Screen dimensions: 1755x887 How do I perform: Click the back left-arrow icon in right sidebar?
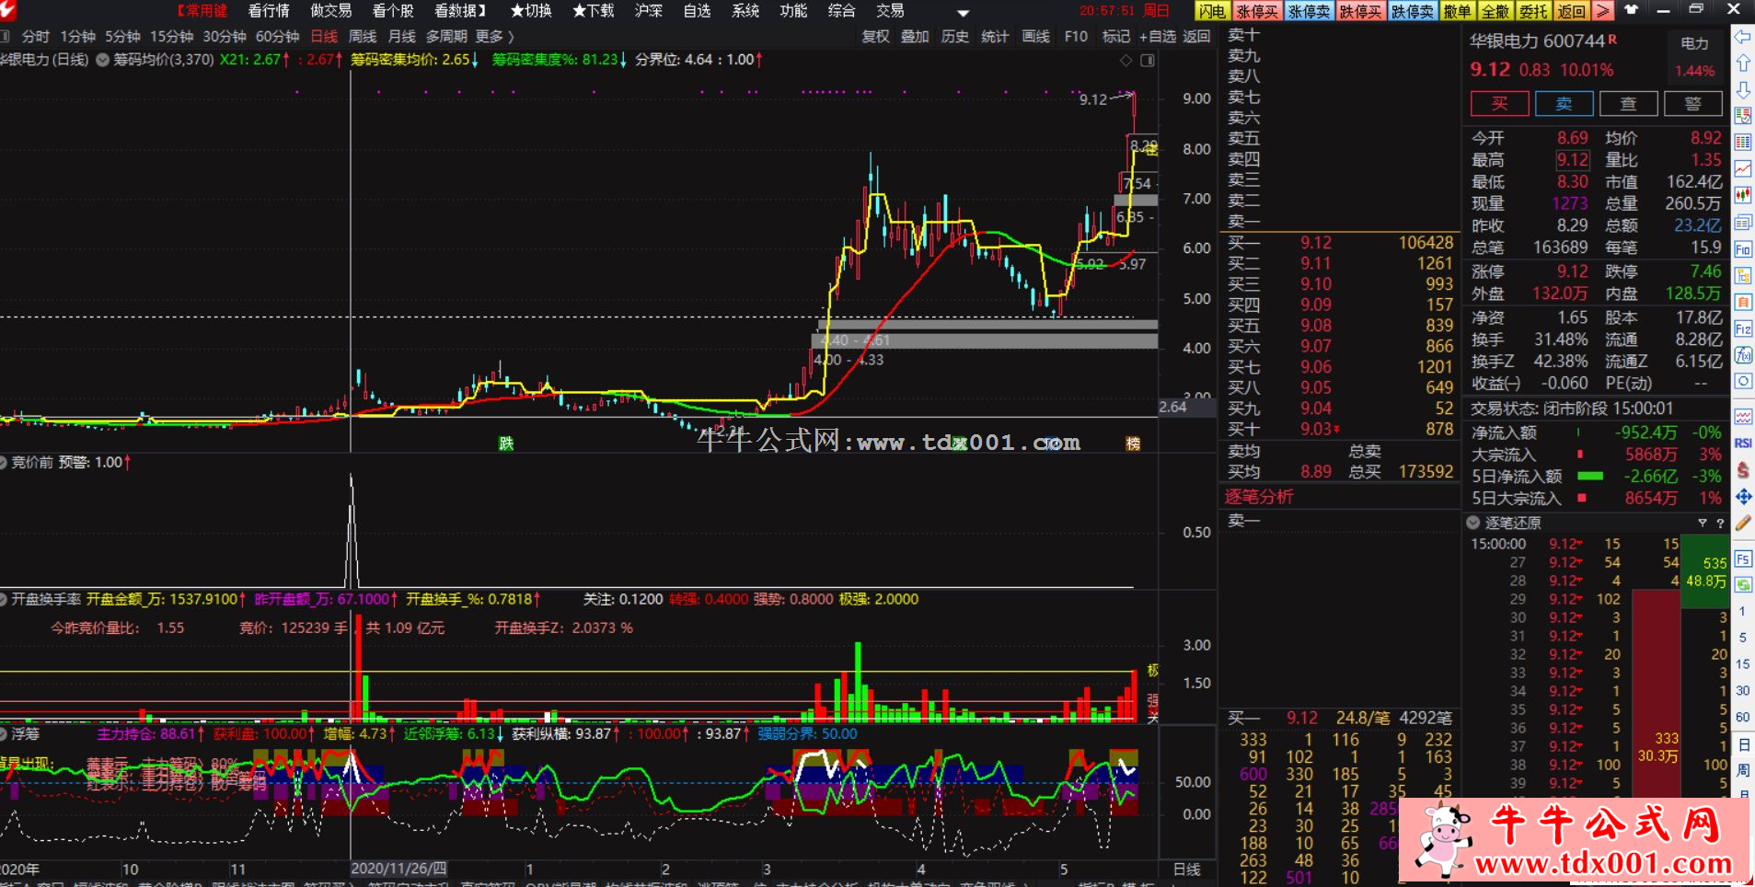pyautogui.click(x=1743, y=37)
